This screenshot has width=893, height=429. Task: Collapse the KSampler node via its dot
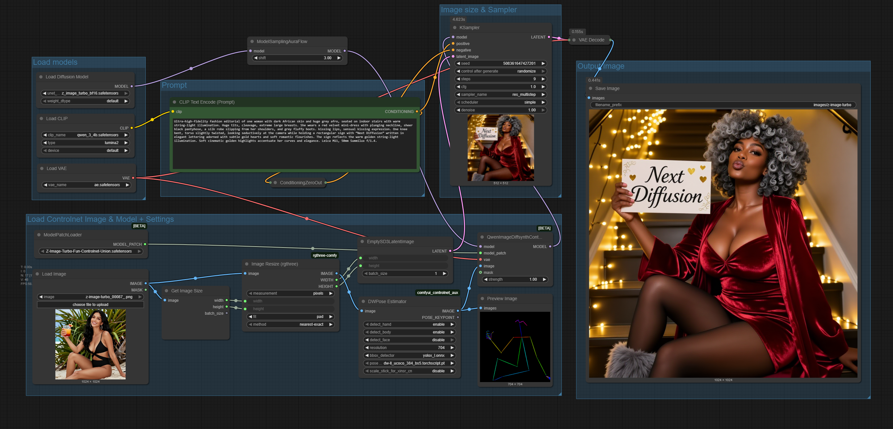tap(455, 28)
